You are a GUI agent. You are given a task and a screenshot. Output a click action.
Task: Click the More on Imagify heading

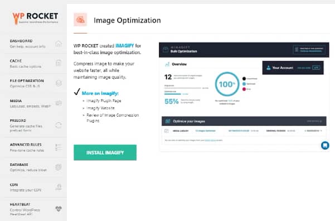pyautogui.click(x=100, y=93)
